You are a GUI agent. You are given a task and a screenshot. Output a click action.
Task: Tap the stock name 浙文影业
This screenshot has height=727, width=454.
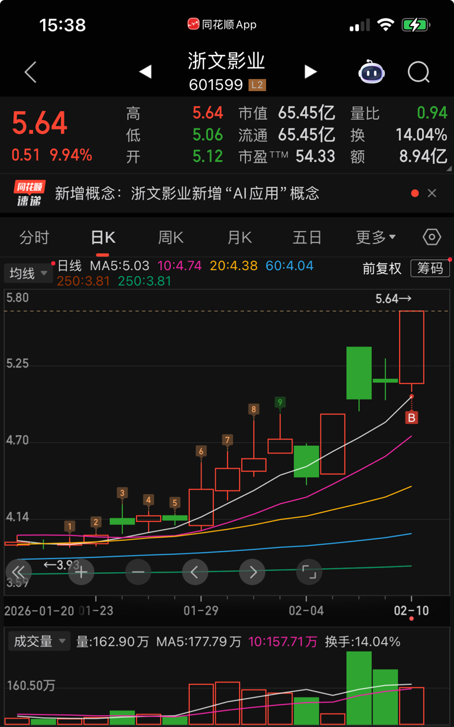click(226, 61)
